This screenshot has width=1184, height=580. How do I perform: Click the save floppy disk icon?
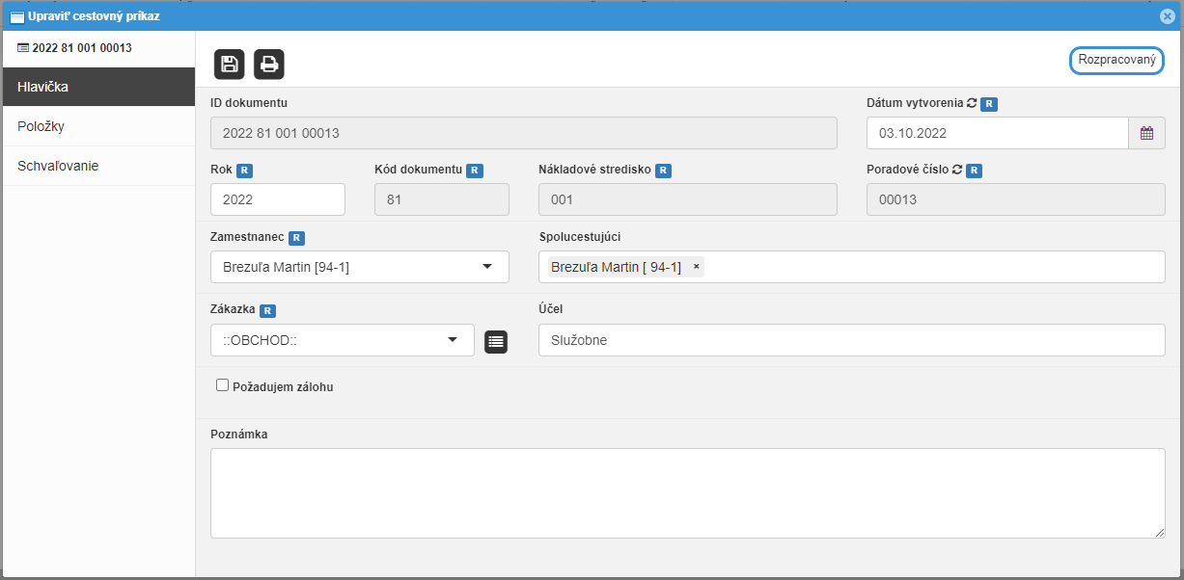pyautogui.click(x=230, y=64)
